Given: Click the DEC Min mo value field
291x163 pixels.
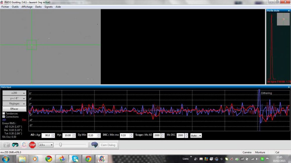Looking at the screenshot, I should (125, 135).
